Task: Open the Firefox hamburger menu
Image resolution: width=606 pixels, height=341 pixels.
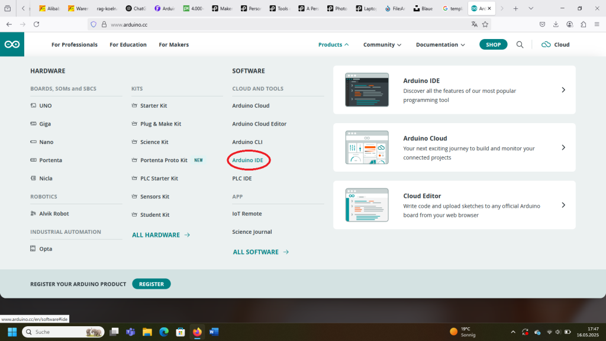Action: [x=597, y=24]
